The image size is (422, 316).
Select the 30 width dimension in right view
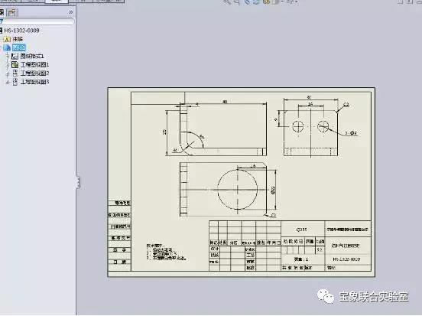click(x=309, y=97)
